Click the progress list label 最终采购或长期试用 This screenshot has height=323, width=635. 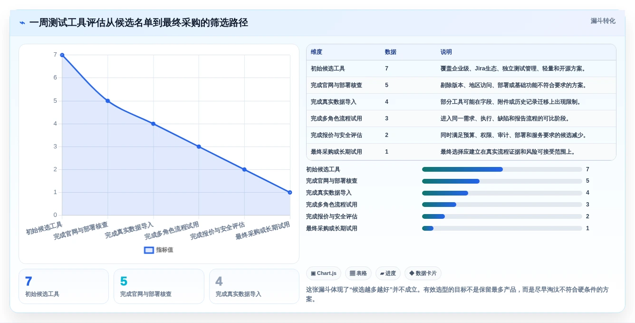click(332, 228)
